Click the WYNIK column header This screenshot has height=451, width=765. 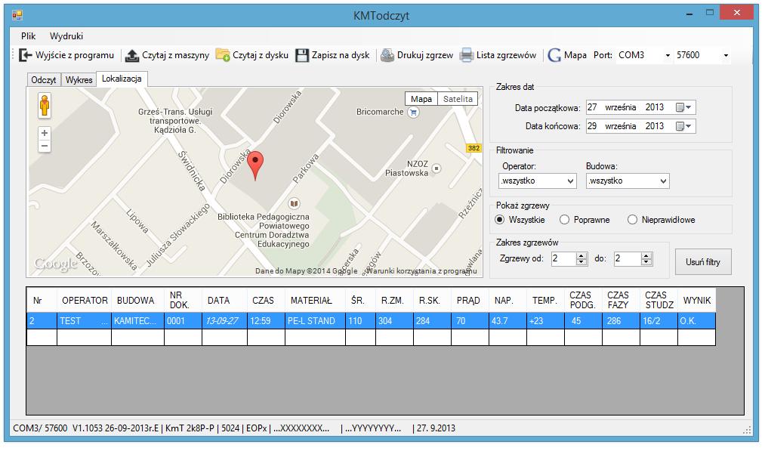tap(697, 301)
